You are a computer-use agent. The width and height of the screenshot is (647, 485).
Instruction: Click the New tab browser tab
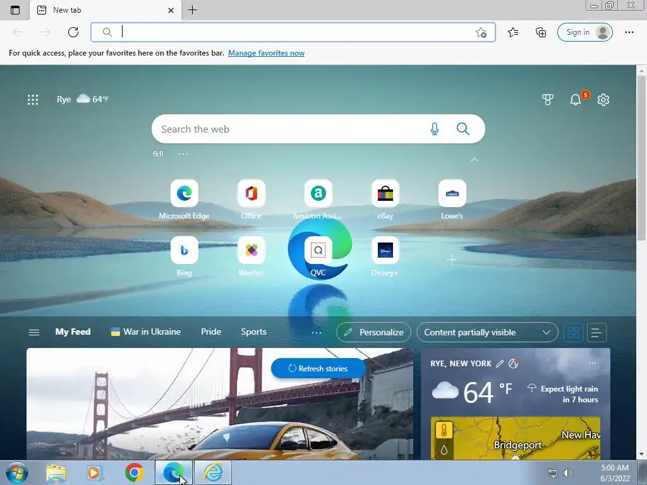pyautogui.click(x=106, y=10)
